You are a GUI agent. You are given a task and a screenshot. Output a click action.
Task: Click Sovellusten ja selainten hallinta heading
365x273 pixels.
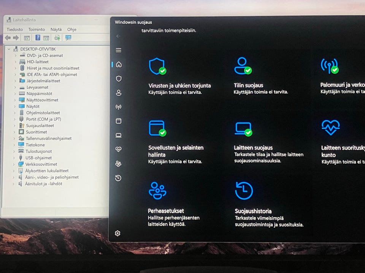176,151
